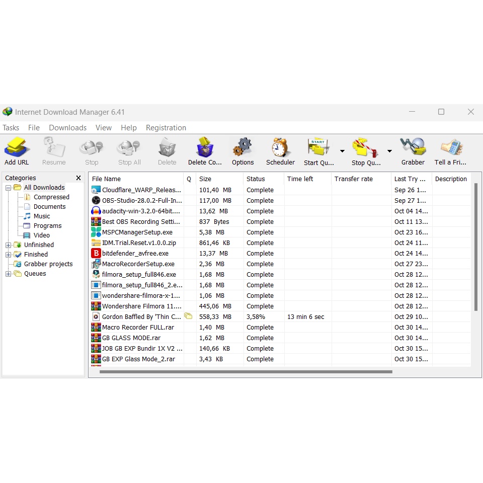Image resolution: width=483 pixels, height=483 pixels.
Task: Open the Grabber tool icon
Action: pyautogui.click(x=413, y=146)
